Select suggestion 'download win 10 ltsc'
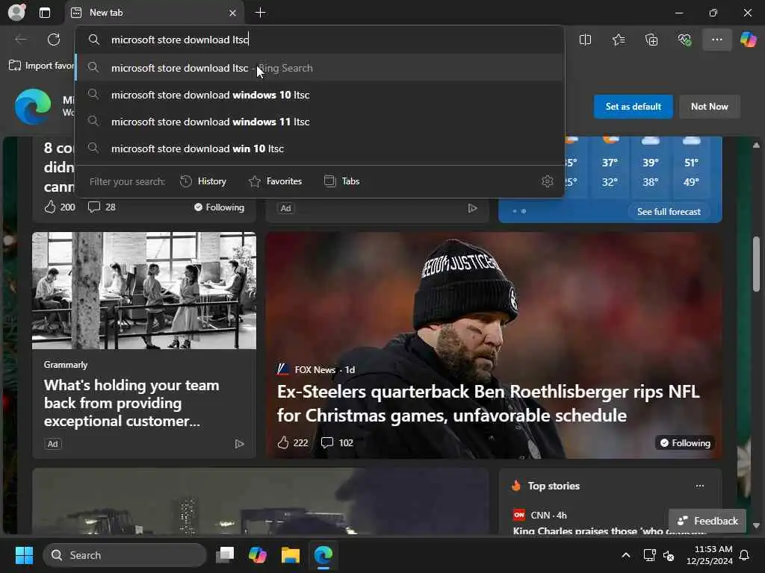765x573 pixels. pyautogui.click(x=320, y=148)
